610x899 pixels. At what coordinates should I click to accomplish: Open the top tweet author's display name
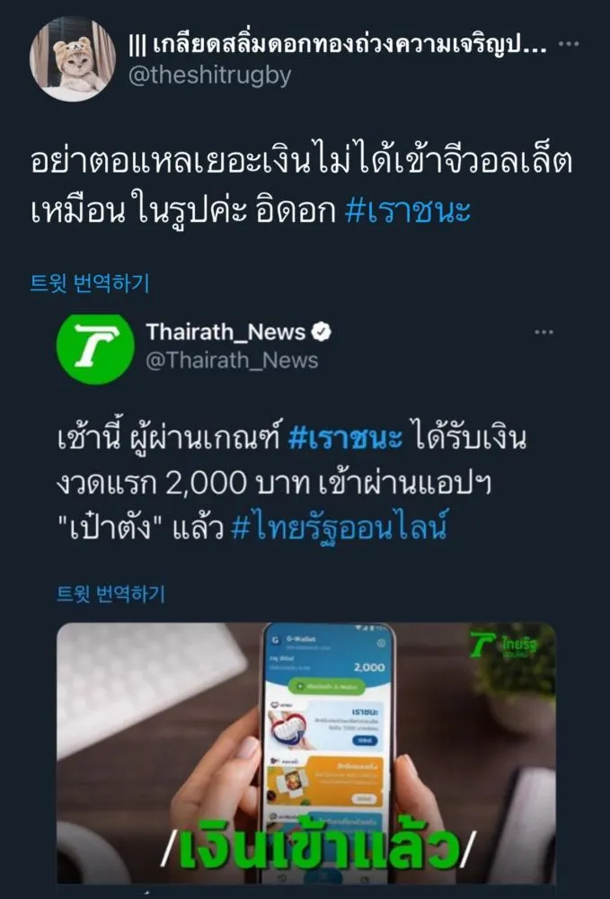click(x=337, y=44)
